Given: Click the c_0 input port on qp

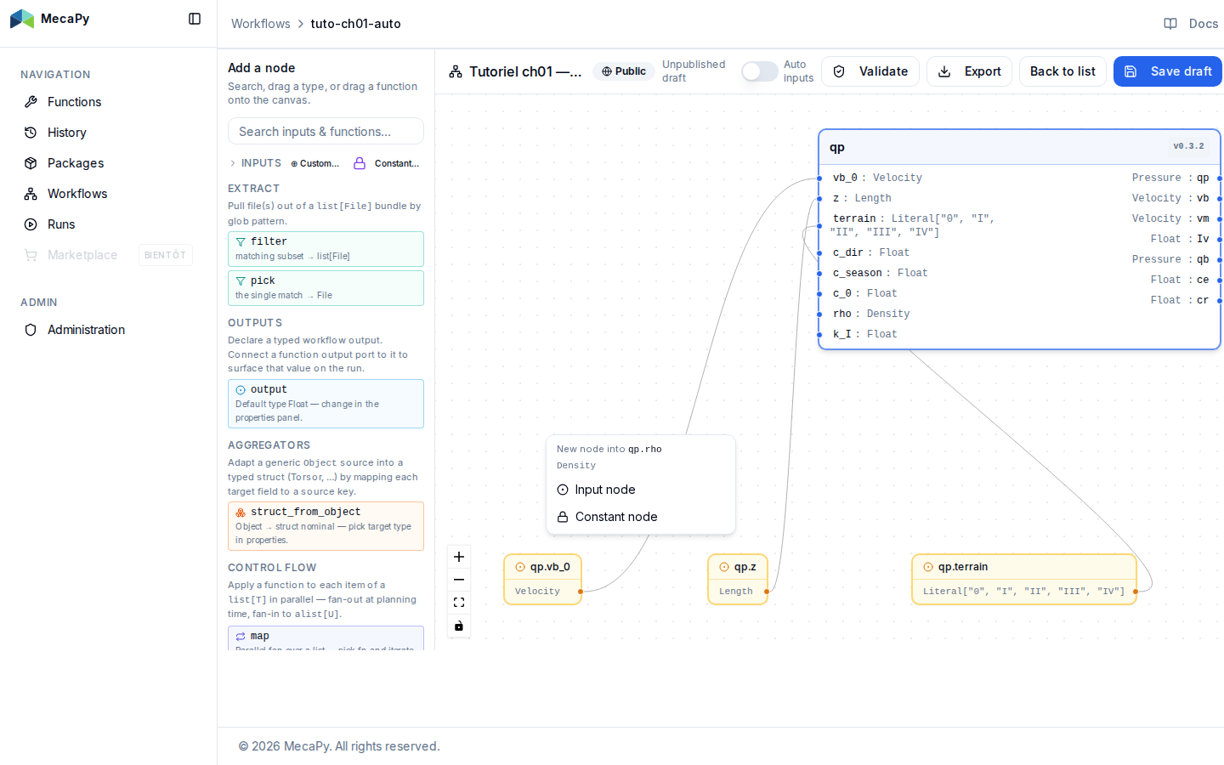Looking at the screenshot, I should pyautogui.click(x=819, y=294).
